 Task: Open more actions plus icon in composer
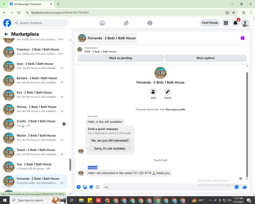click(x=79, y=187)
